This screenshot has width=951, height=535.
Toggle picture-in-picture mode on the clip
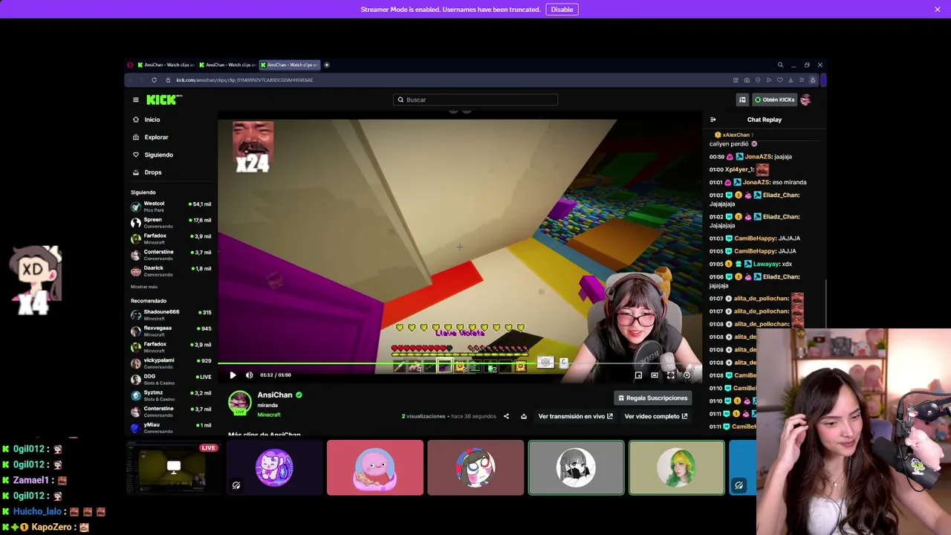638,375
